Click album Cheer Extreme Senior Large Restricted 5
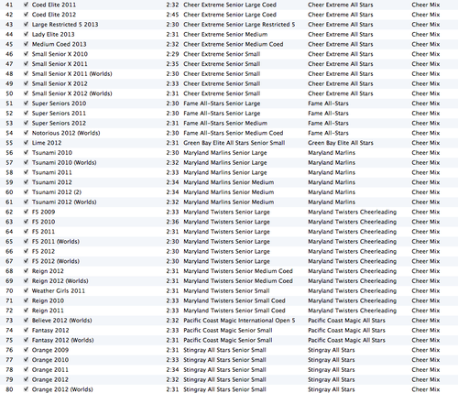Viewport: 458px width, 393px height. pos(239,25)
